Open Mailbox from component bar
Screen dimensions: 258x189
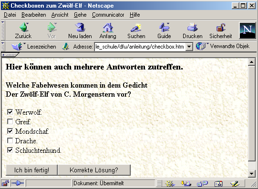tap(186, 183)
